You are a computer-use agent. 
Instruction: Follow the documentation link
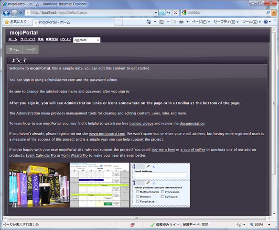[x=192, y=124]
